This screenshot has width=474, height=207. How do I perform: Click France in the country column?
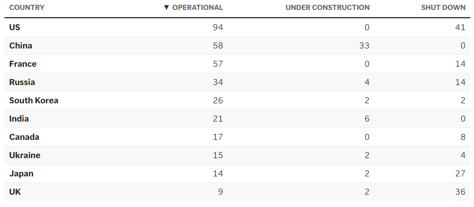tap(23, 64)
